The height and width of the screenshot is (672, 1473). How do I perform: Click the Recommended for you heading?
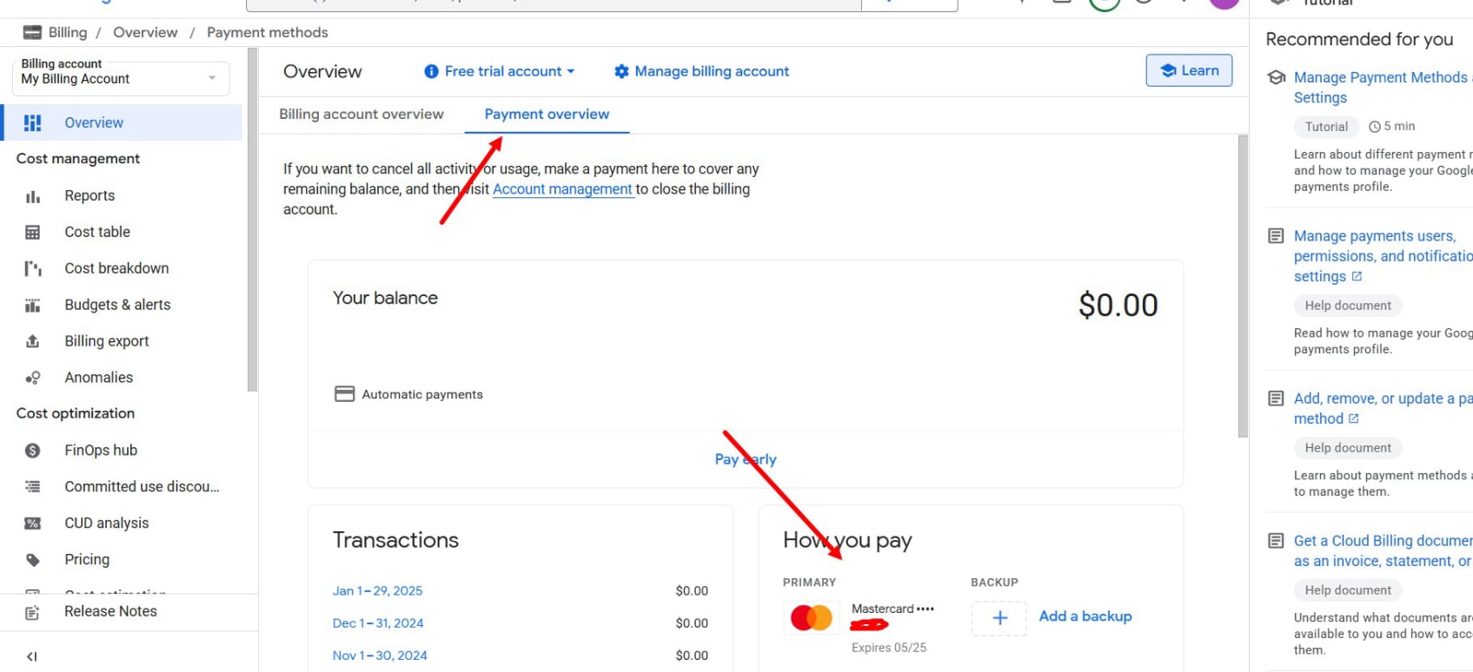(1359, 39)
